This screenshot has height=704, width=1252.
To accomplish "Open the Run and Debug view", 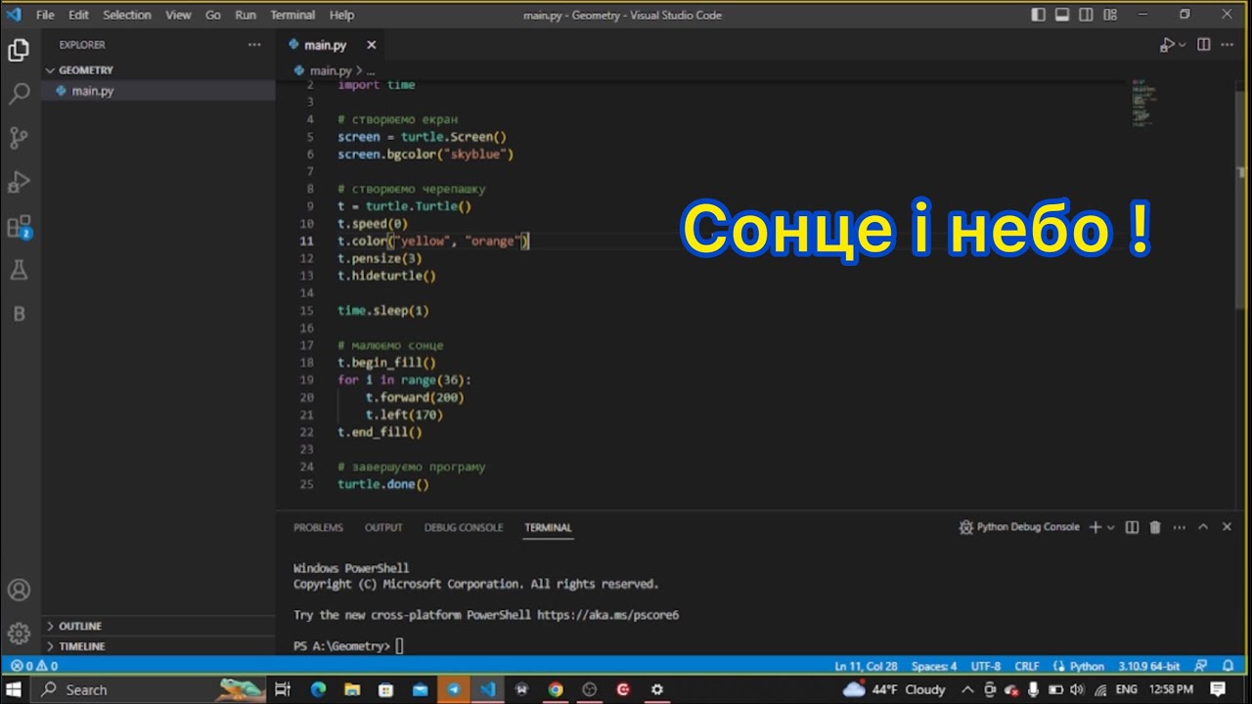I will click(x=19, y=182).
